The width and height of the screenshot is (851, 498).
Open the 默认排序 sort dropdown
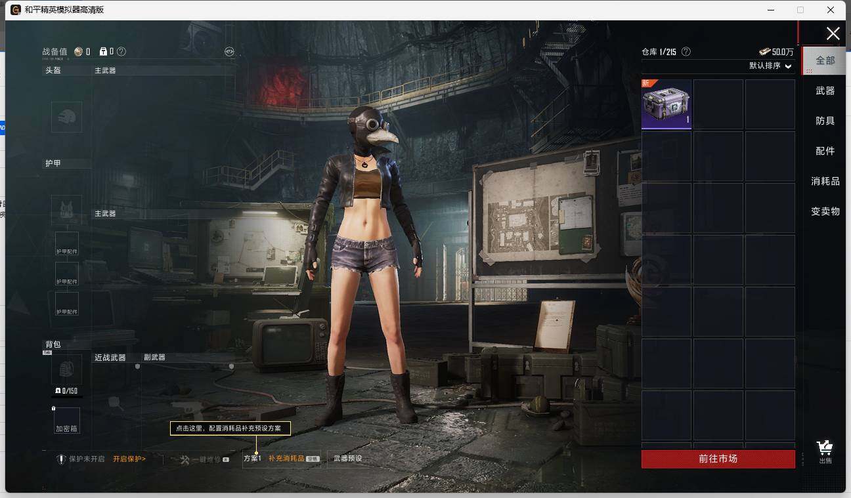coord(771,66)
